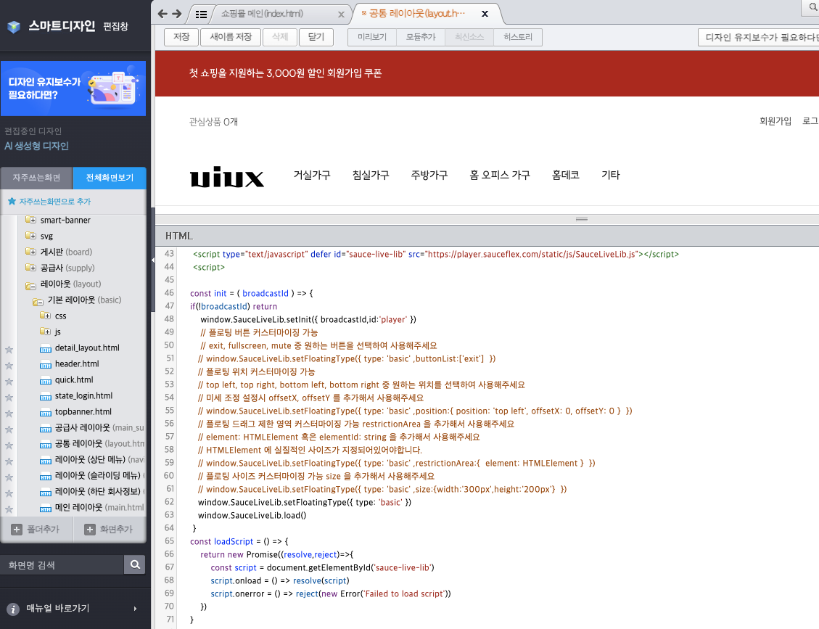Toggle favorite star for 공통 레이아웃

point(9,445)
